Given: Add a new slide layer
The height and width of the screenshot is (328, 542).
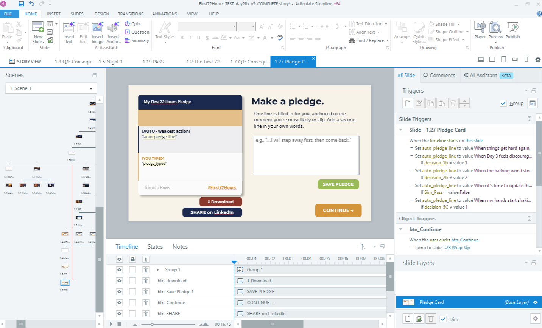Looking at the screenshot, I should click(408, 319).
